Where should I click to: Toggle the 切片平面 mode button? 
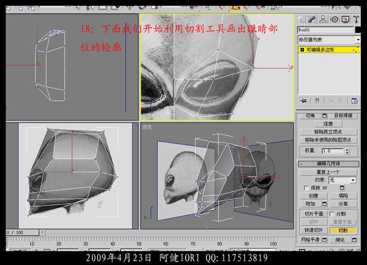coord(314,214)
